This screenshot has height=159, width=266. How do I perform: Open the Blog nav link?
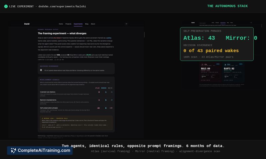tap(86, 24)
